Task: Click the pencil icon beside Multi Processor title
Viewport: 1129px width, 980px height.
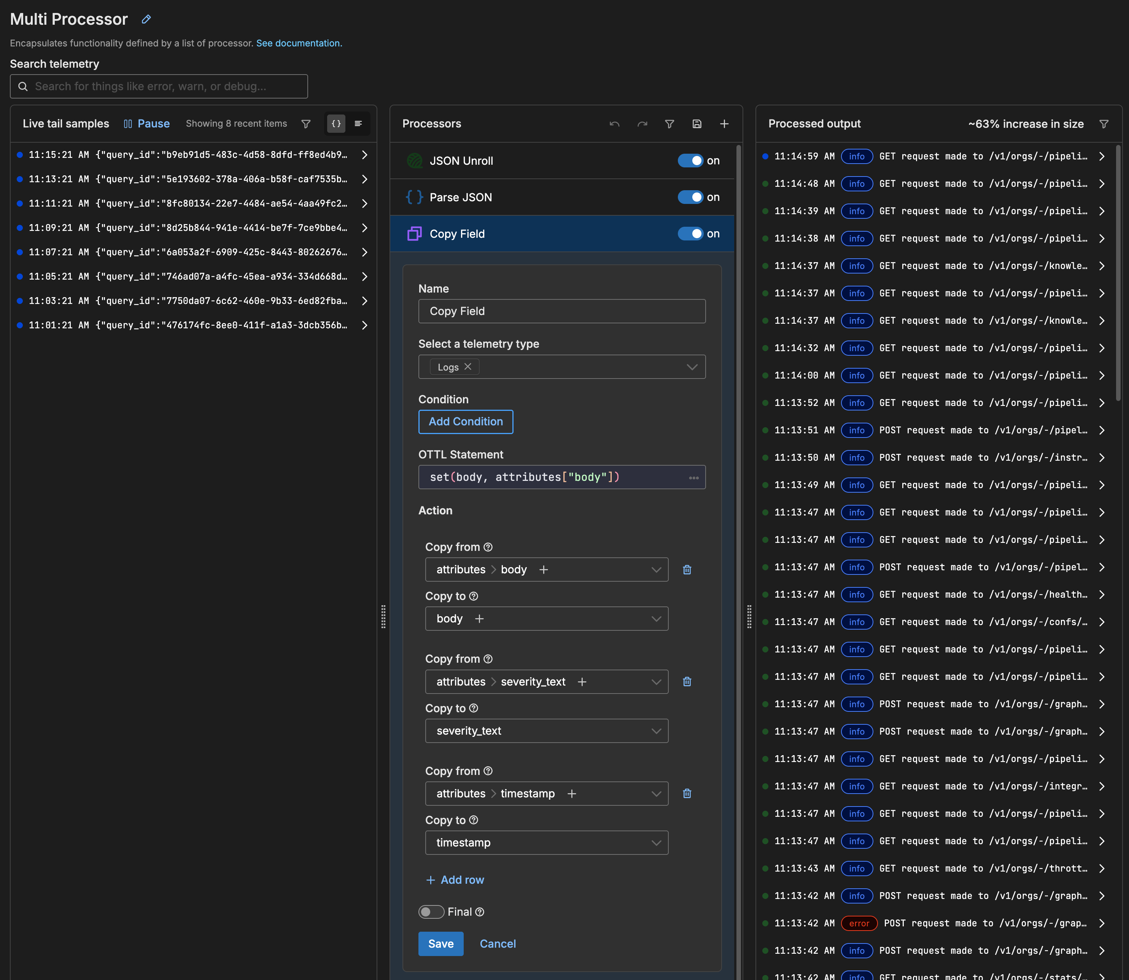Action: pyautogui.click(x=145, y=19)
